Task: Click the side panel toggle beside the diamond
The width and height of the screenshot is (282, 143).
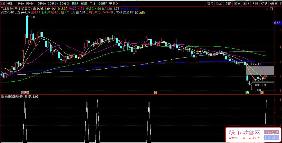Action: point(272,9)
